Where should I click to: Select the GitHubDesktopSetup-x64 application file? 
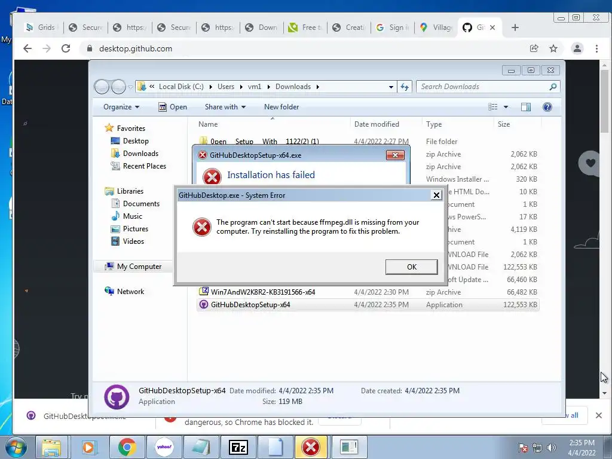click(368, 304)
